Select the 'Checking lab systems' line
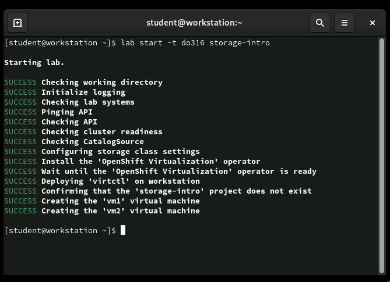 pyautogui.click(x=87, y=102)
